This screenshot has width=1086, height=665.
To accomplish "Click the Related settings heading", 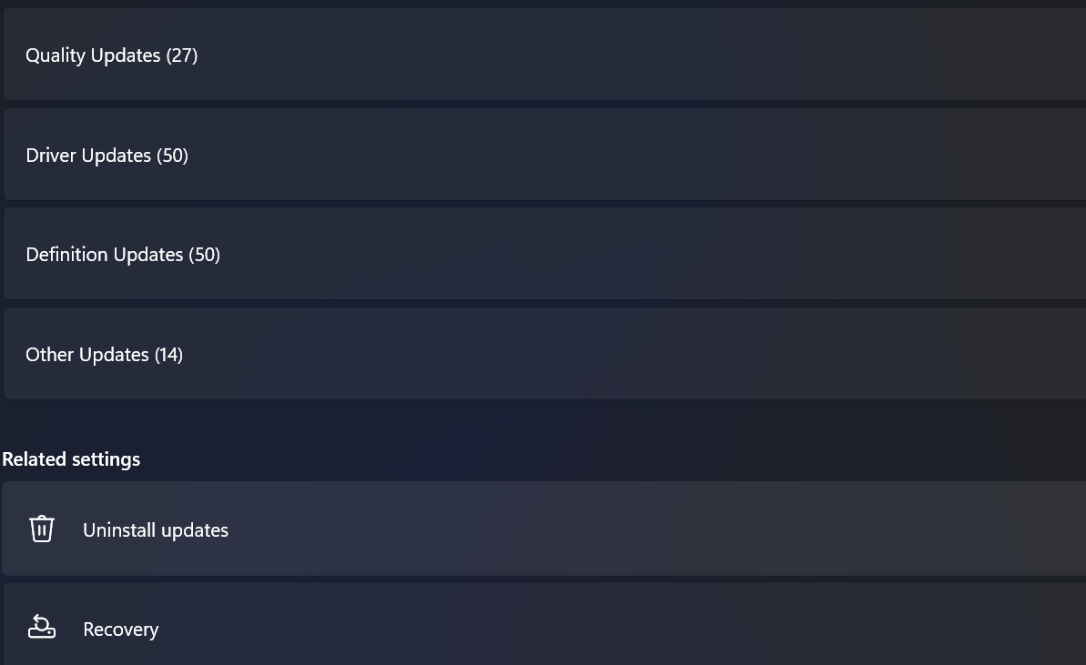I will click(71, 459).
